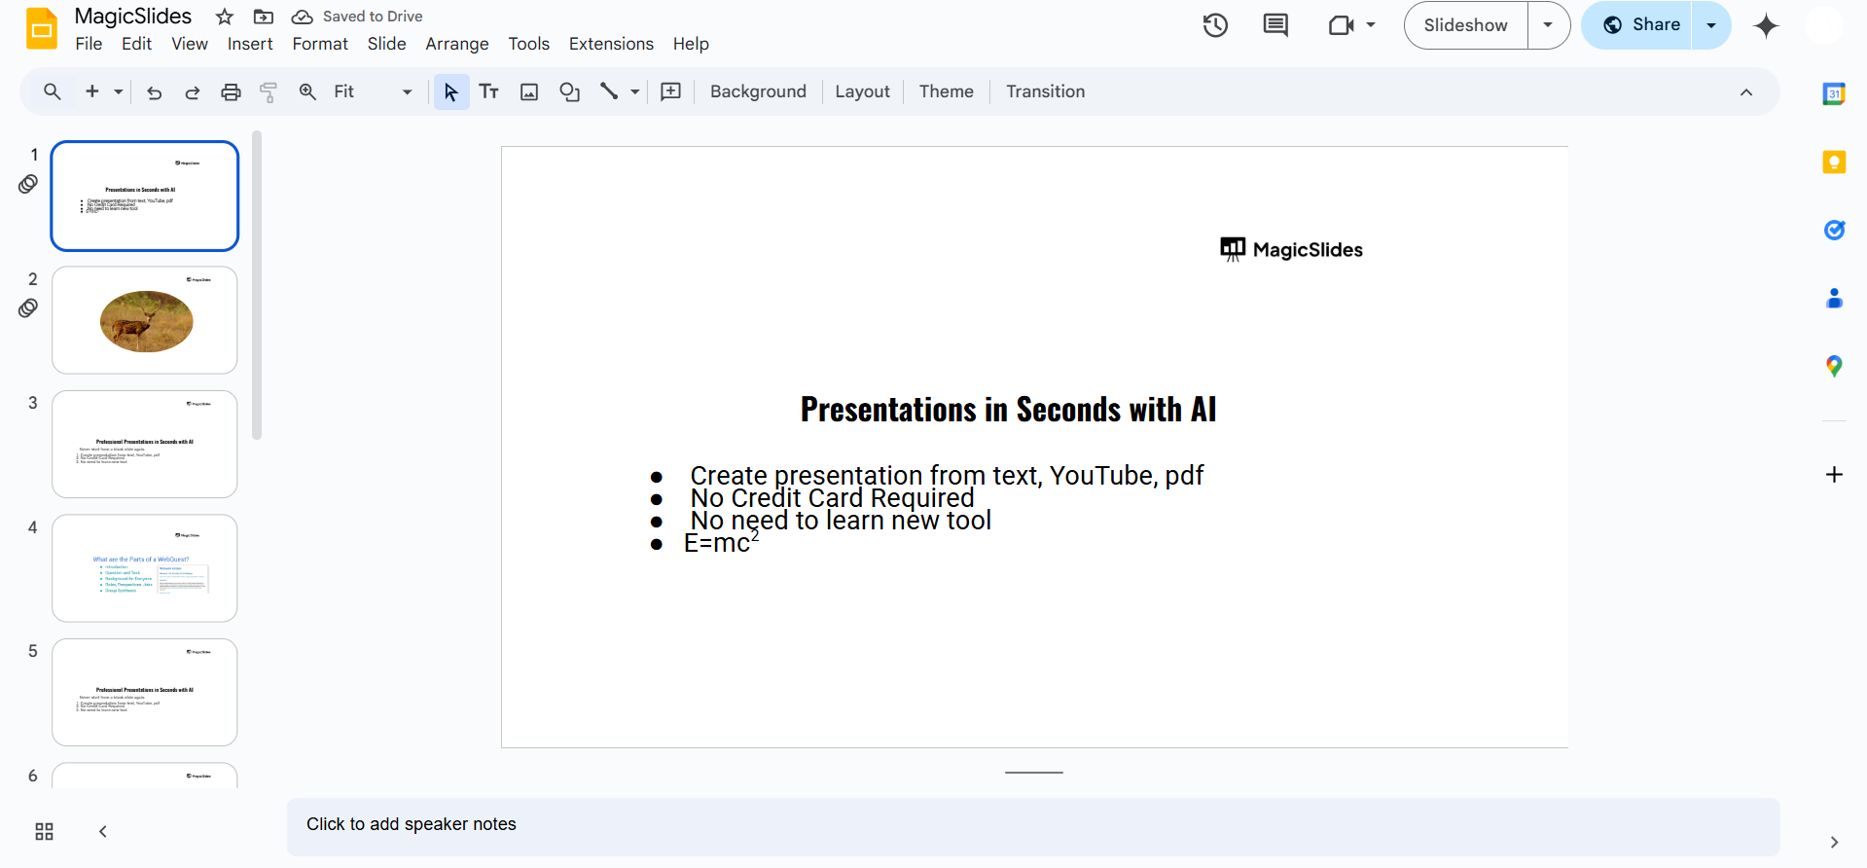Image resolution: width=1867 pixels, height=868 pixels.
Task: Click the Google Slides logo icon
Action: 42,28
